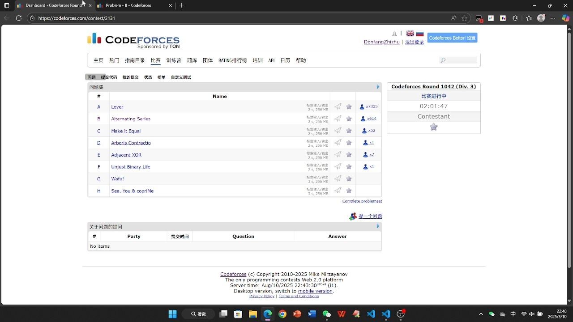Switch site language to Russian flag

click(x=420, y=34)
